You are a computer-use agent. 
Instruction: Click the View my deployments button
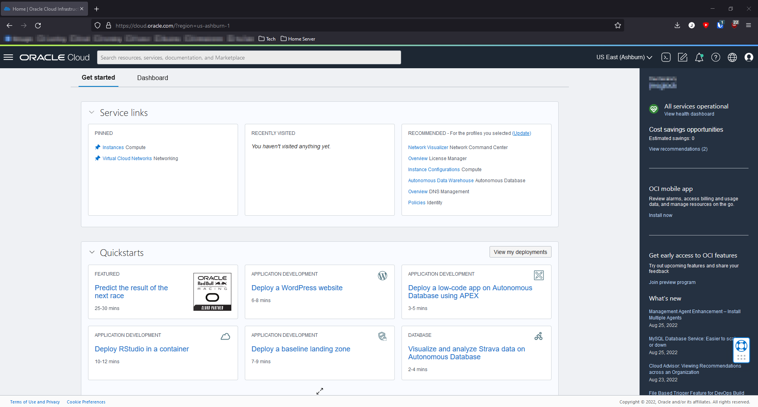coord(520,252)
